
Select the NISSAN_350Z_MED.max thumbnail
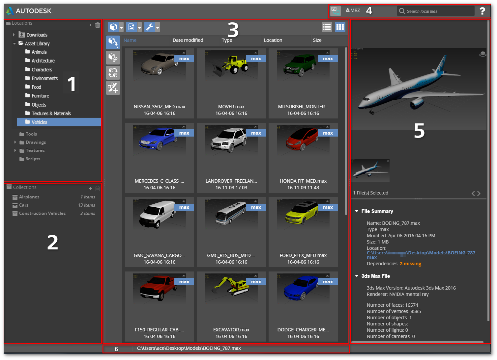click(160, 83)
